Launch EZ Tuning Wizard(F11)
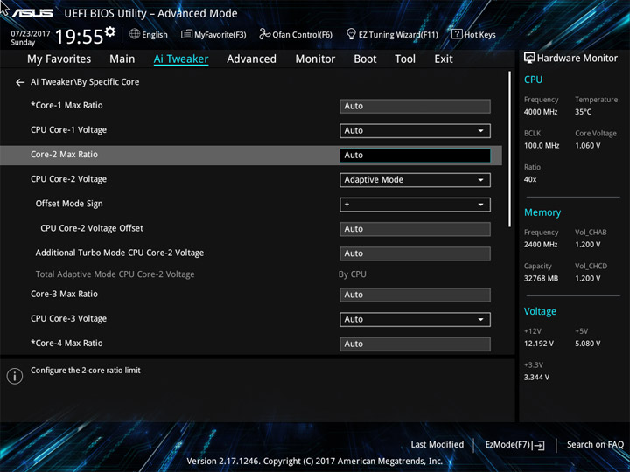 [x=392, y=34]
